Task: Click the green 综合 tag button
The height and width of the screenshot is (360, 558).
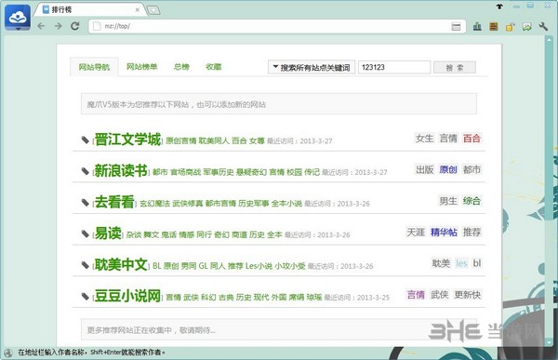Action: (x=472, y=201)
